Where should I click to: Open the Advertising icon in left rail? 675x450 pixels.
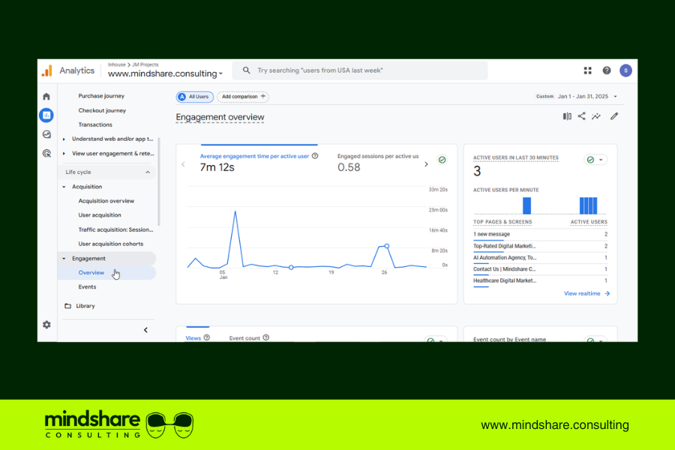click(46, 153)
